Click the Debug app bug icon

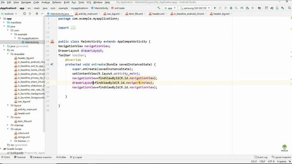231,8
